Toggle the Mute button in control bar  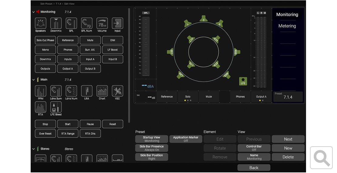(x=209, y=97)
